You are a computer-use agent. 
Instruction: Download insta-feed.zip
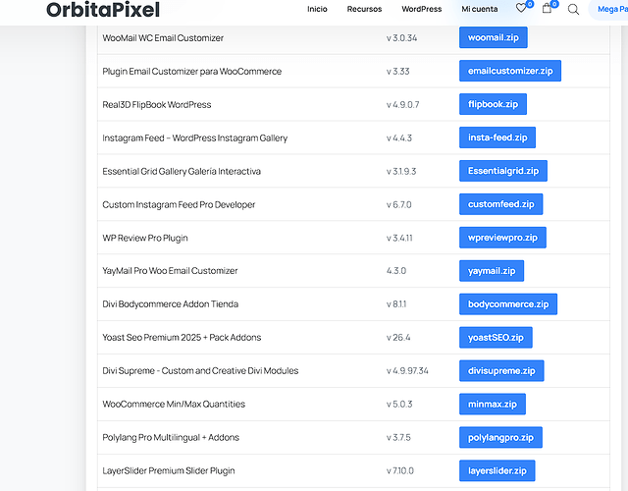(x=497, y=138)
